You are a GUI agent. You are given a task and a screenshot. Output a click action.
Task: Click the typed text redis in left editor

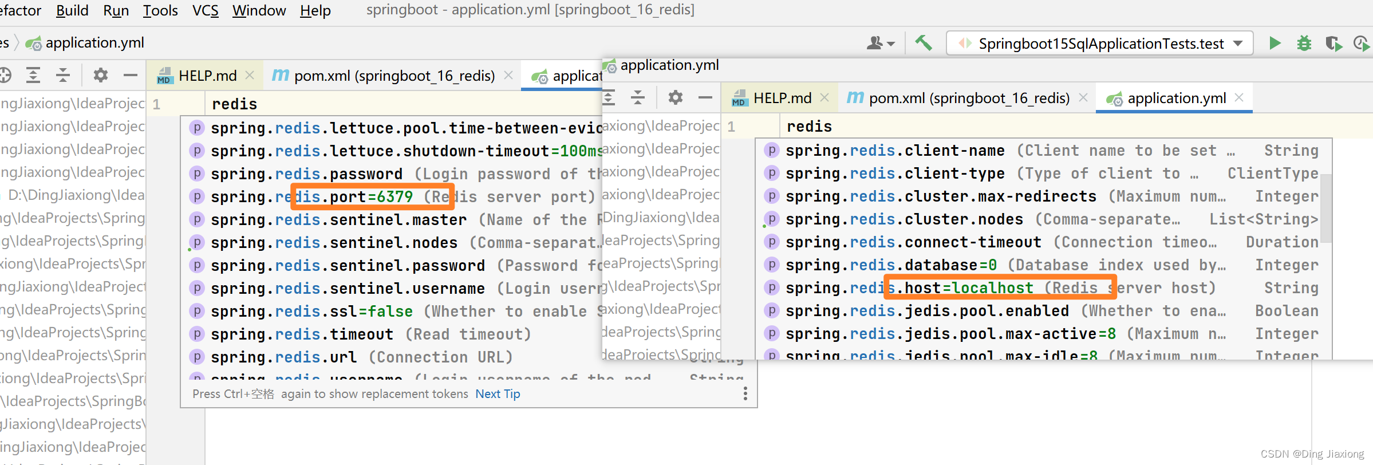point(234,104)
